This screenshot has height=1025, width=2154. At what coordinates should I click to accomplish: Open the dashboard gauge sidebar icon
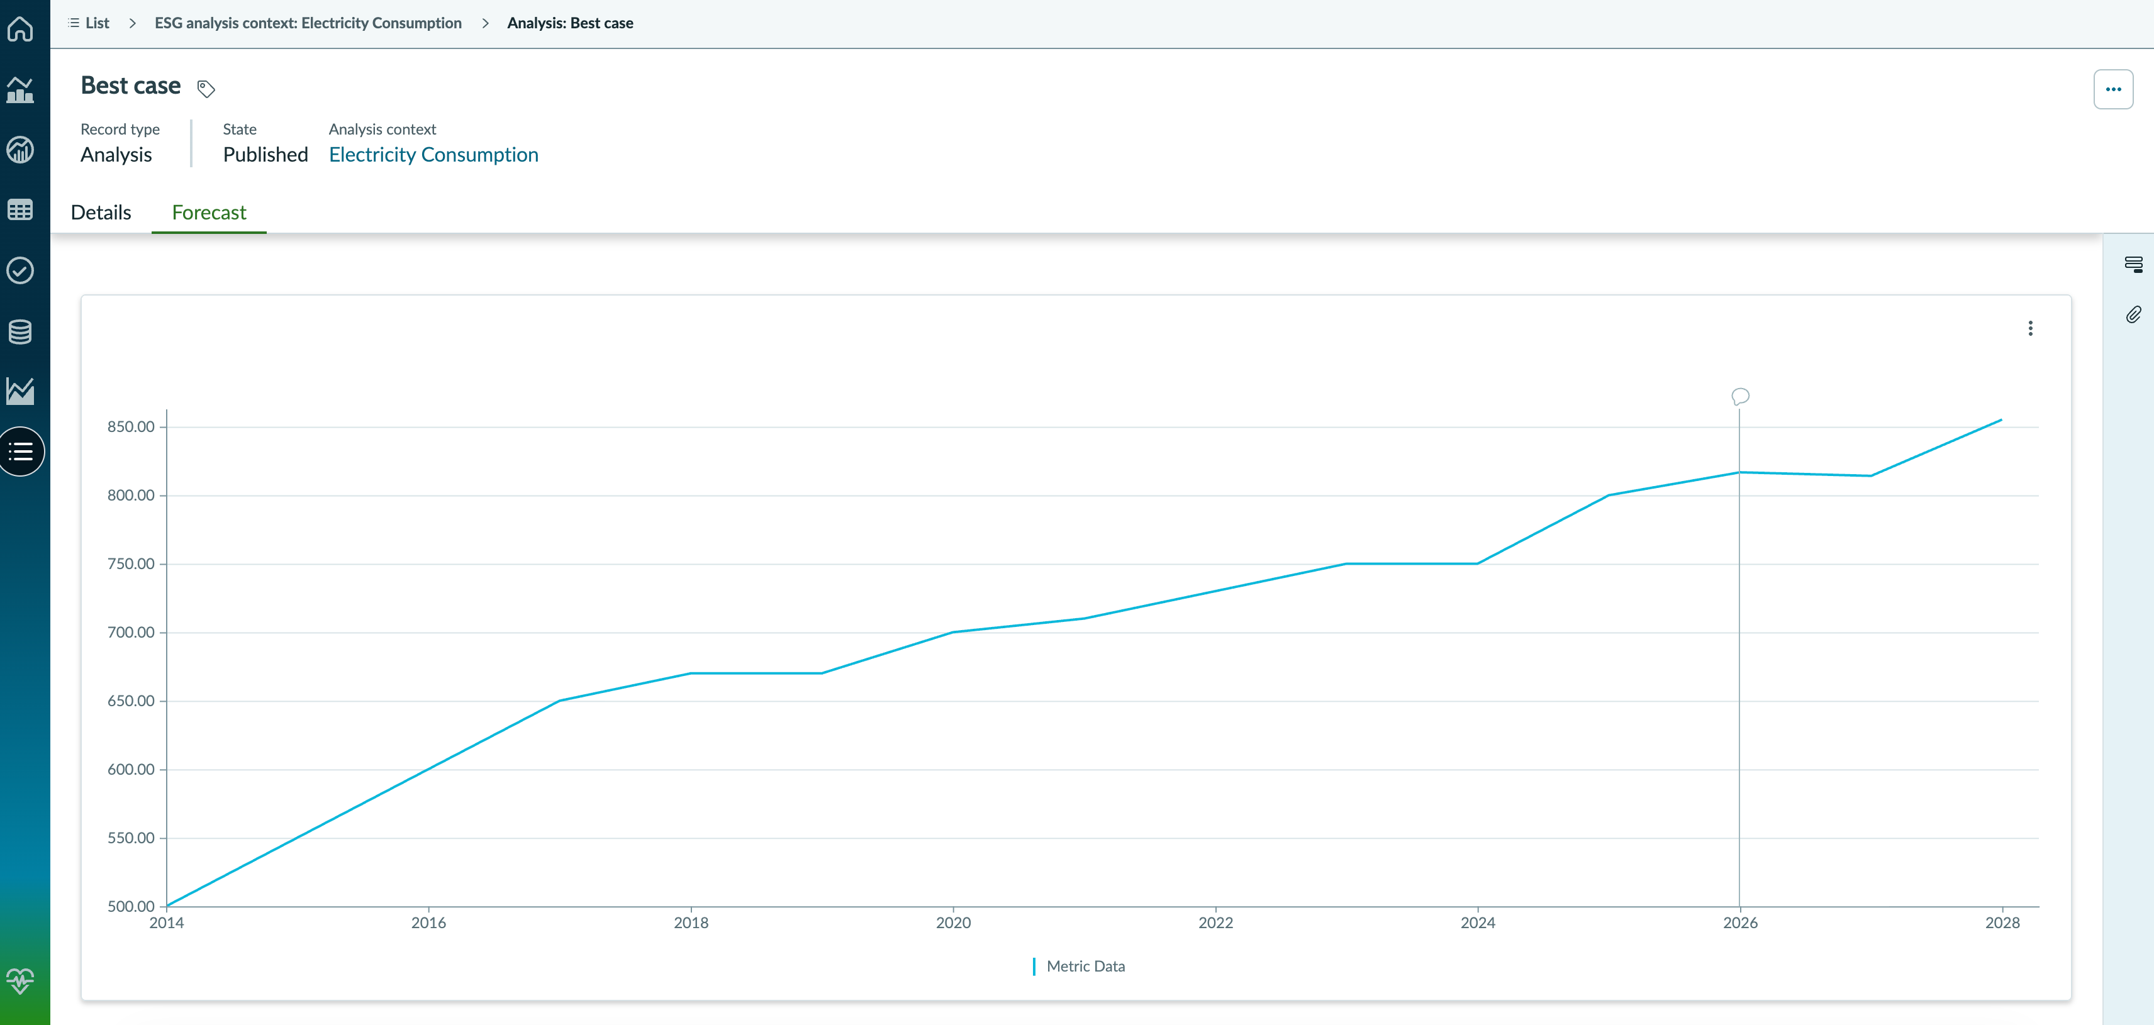tap(20, 150)
